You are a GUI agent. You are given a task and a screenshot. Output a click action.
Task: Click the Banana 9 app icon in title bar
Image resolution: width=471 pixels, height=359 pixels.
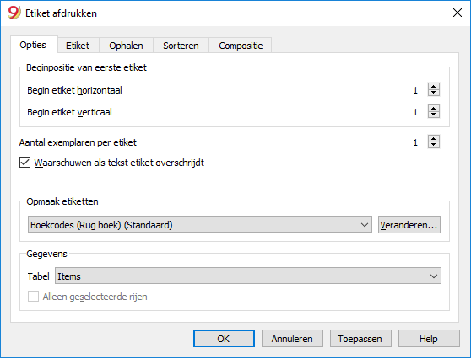coord(14,13)
